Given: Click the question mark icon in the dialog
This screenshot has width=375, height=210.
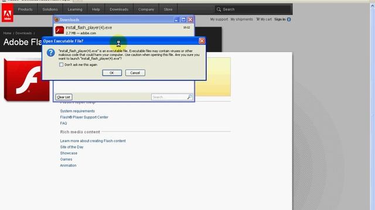Looking at the screenshot, I should 51,52.
